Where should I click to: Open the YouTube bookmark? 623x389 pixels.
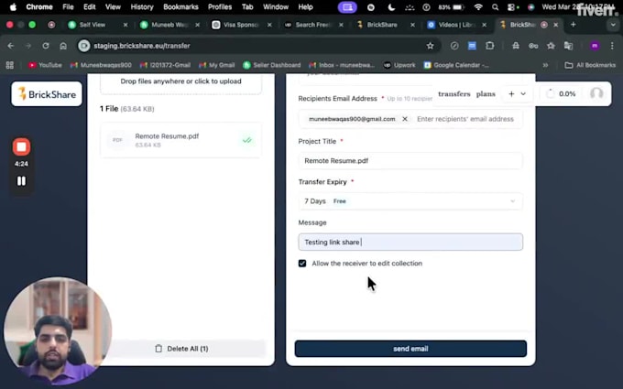pyautogui.click(x=45, y=65)
